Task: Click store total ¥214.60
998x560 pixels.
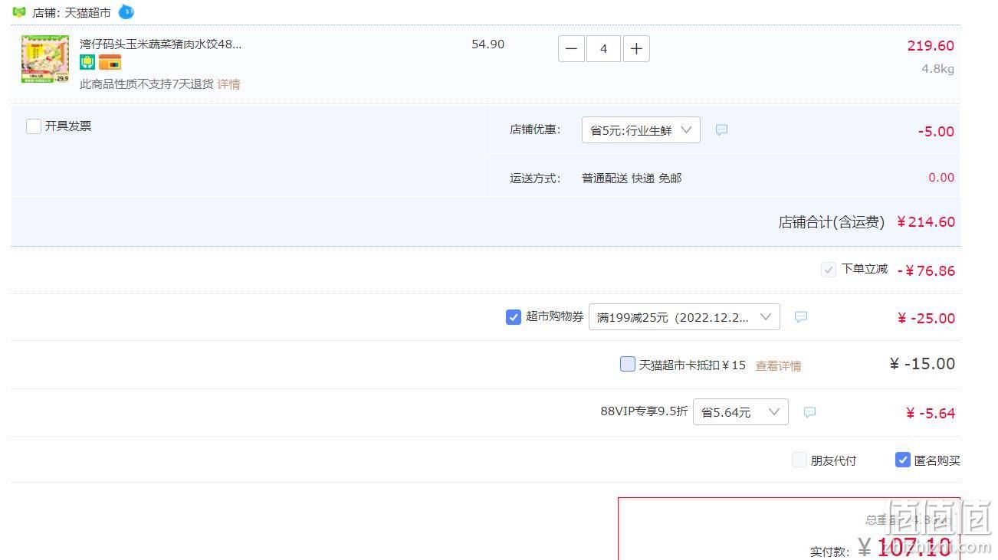Action: pyautogui.click(x=925, y=222)
